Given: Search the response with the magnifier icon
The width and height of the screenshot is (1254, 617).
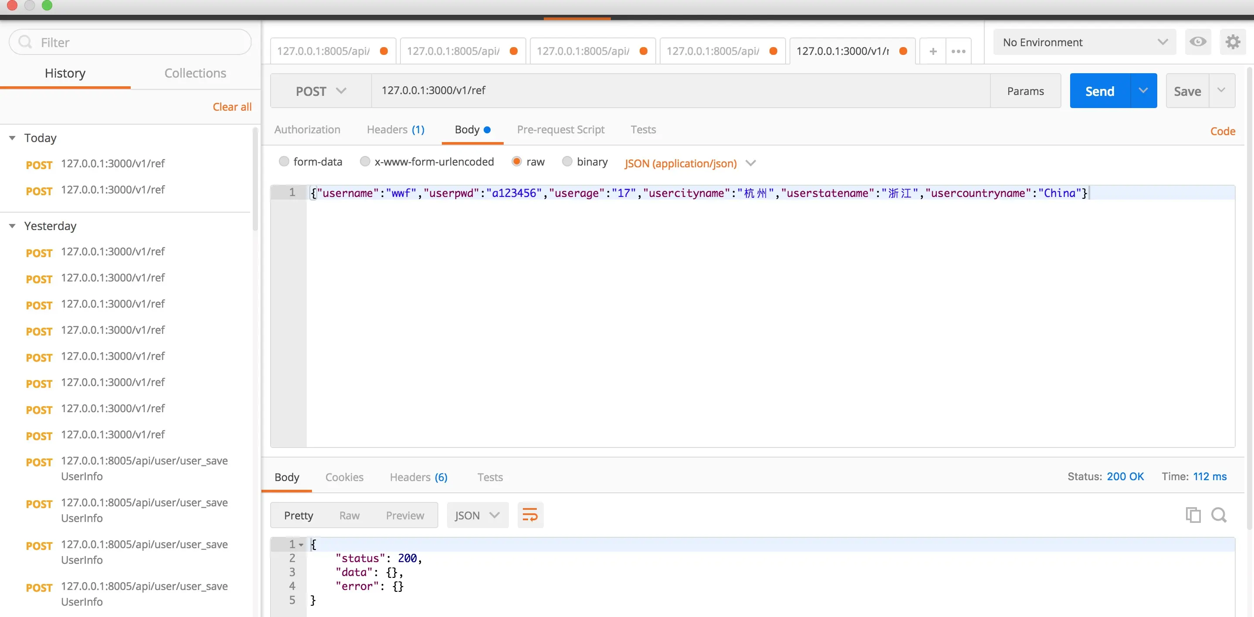Looking at the screenshot, I should 1218,515.
